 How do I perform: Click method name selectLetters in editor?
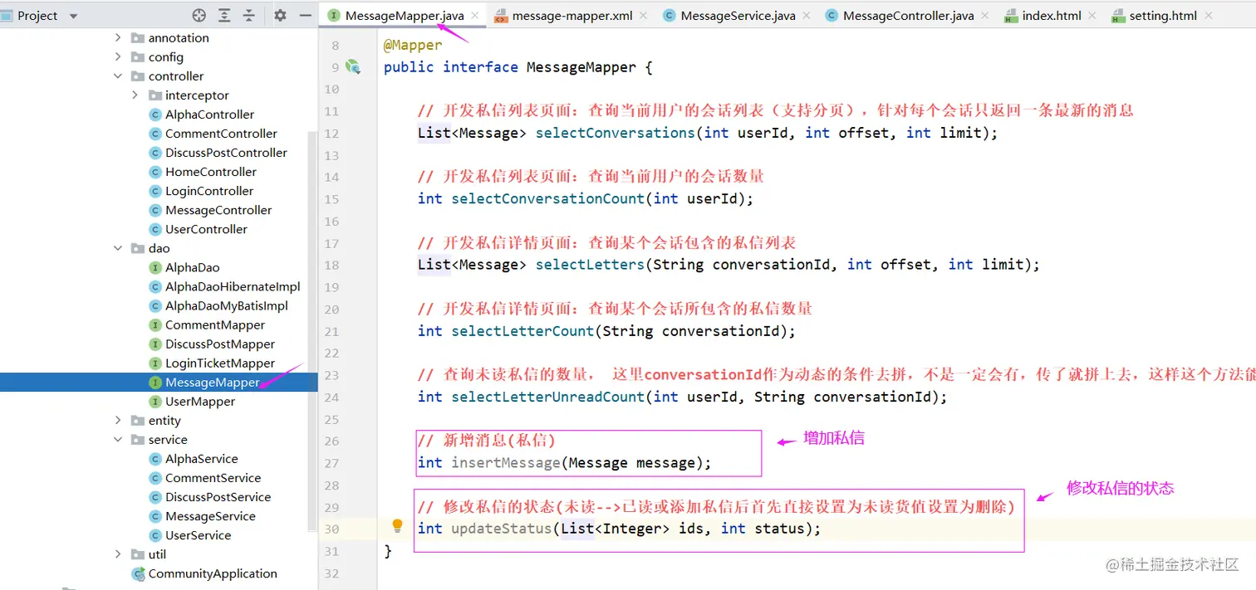coord(590,265)
